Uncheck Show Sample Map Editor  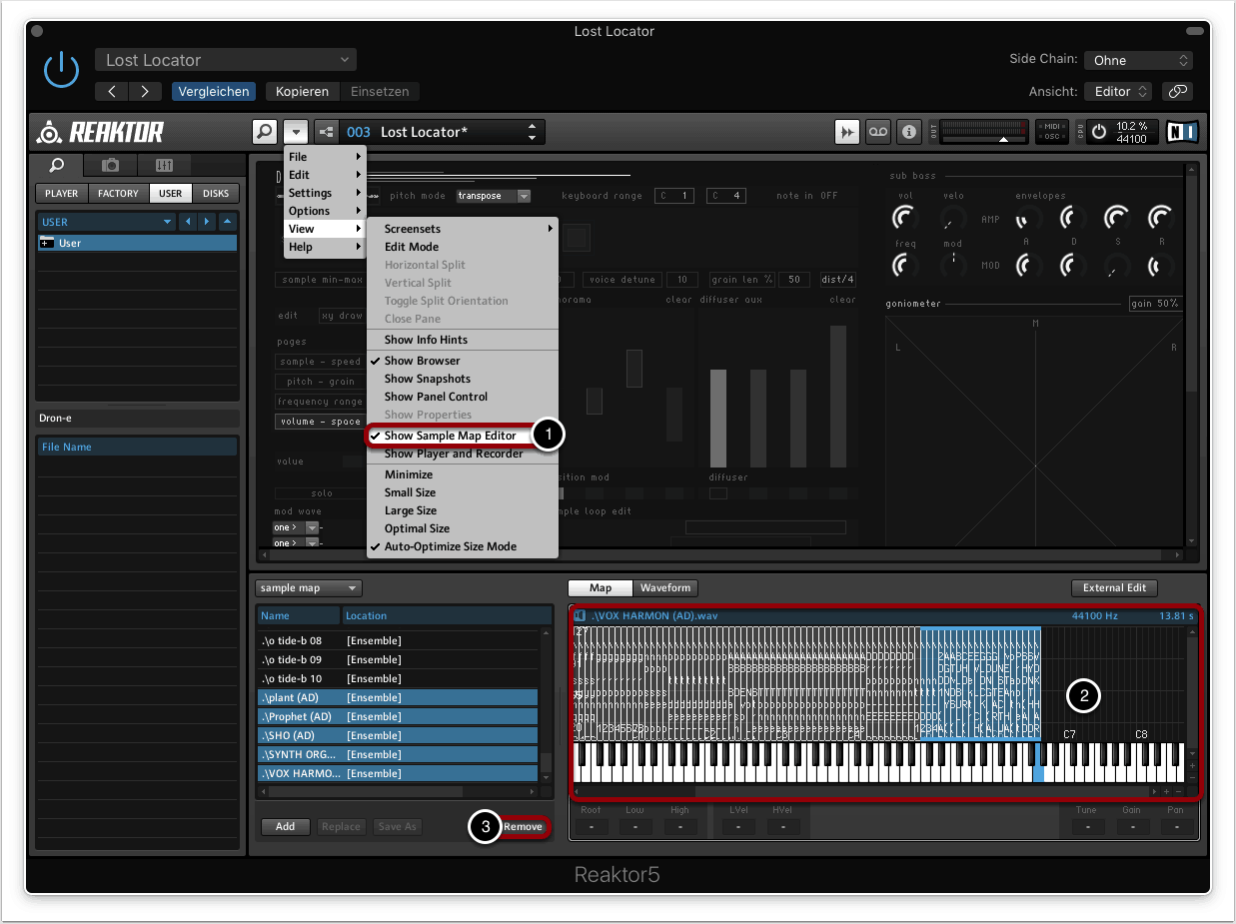(450, 436)
